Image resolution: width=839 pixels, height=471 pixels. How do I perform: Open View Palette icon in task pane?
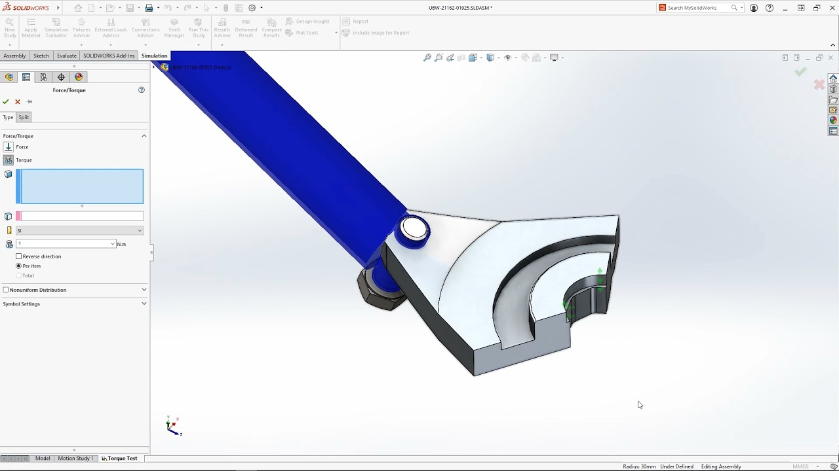click(x=833, y=110)
